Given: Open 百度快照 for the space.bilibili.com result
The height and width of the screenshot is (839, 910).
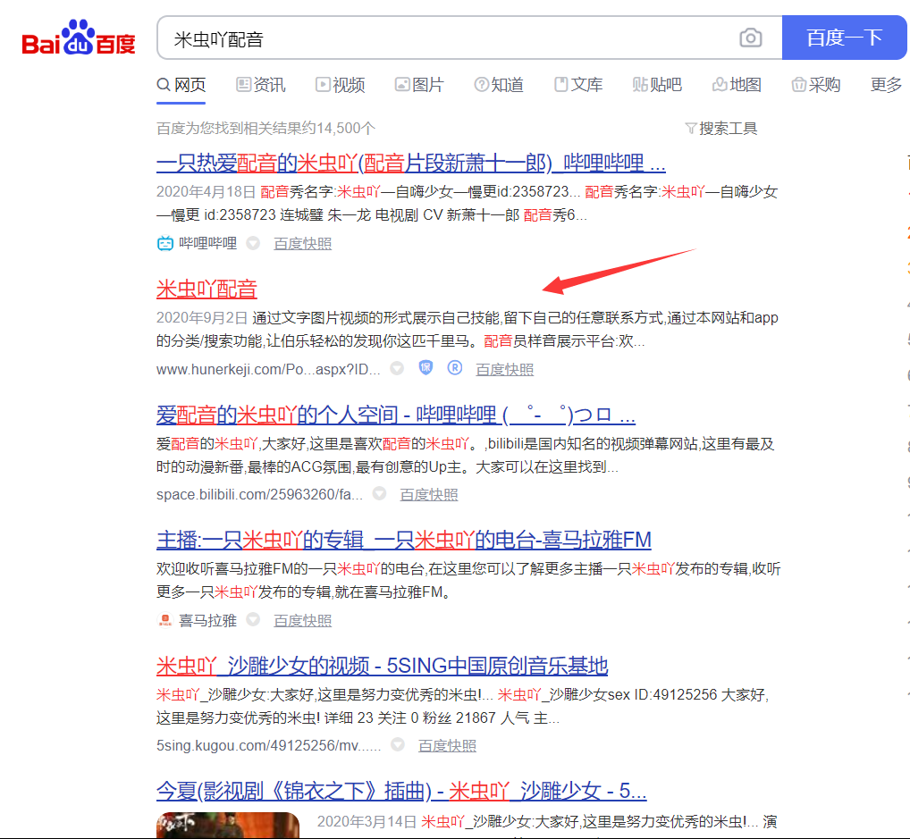Looking at the screenshot, I should [429, 494].
